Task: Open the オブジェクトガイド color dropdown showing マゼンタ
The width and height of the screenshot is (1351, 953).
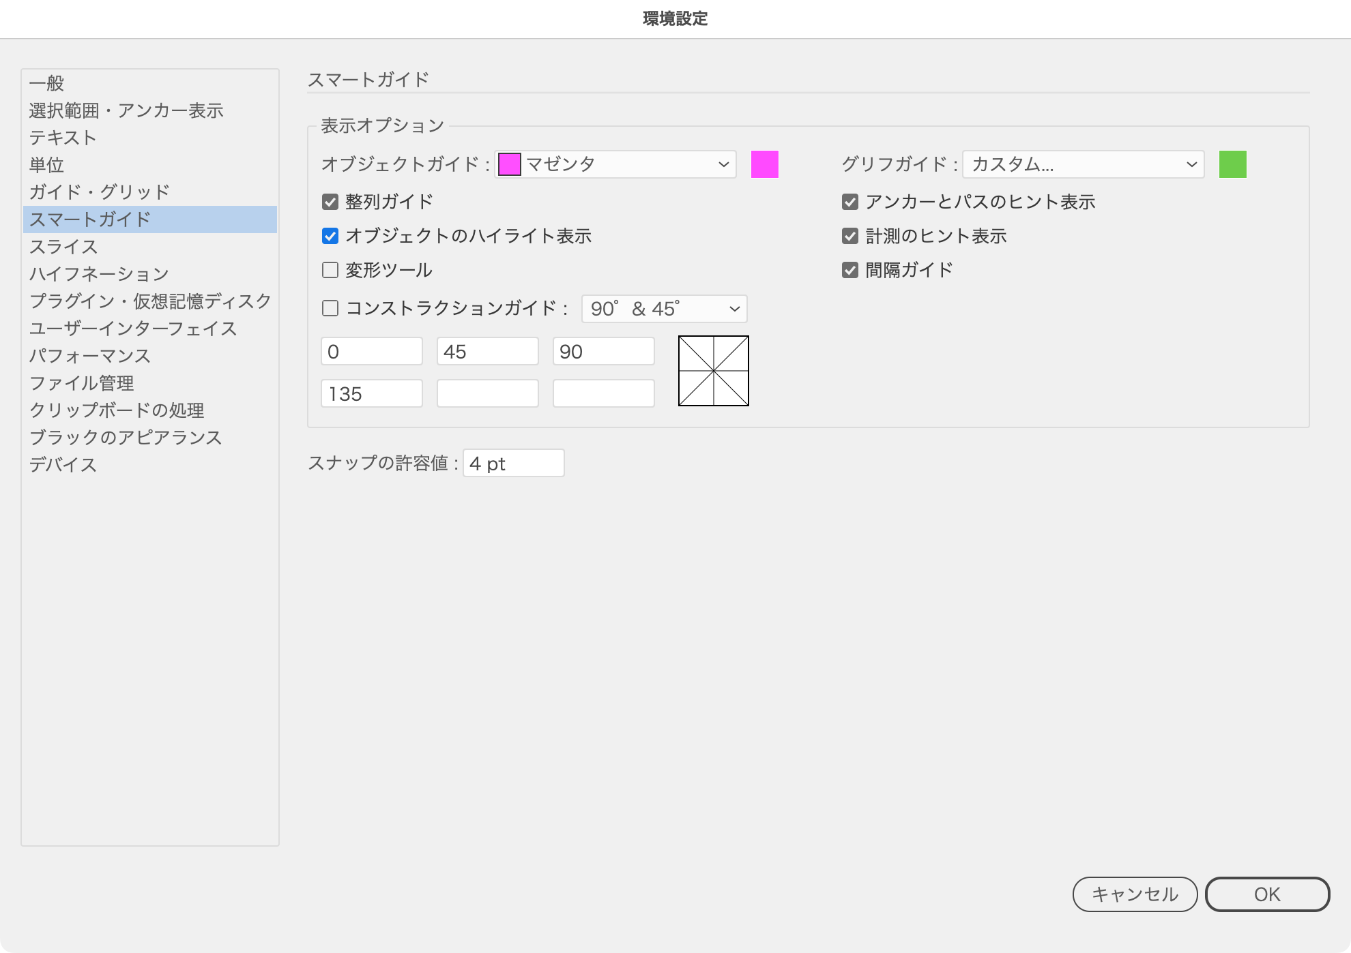Action: click(x=614, y=164)
